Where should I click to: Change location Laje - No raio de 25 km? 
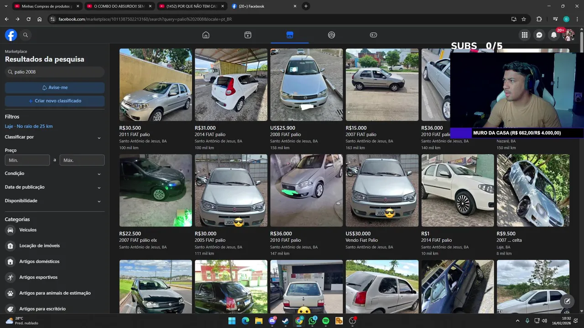pos(29,126)
